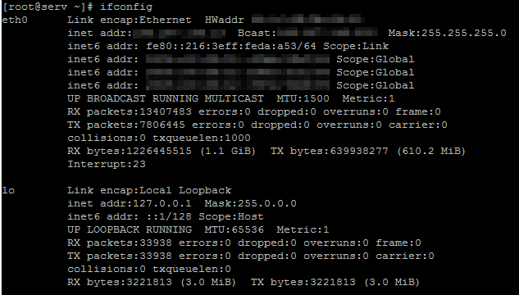Click the blurred inet addr of eth0
Viewport: 519px width, 295px height.
[x=179, y=33]
